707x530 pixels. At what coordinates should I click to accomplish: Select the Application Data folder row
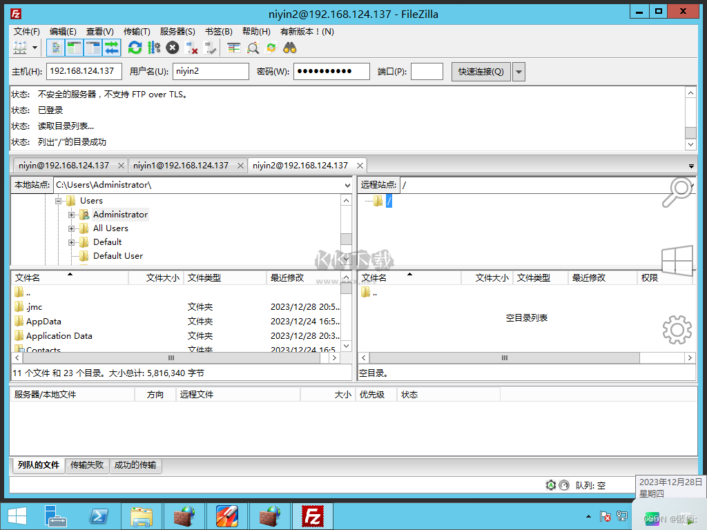[x=176, y=336]
